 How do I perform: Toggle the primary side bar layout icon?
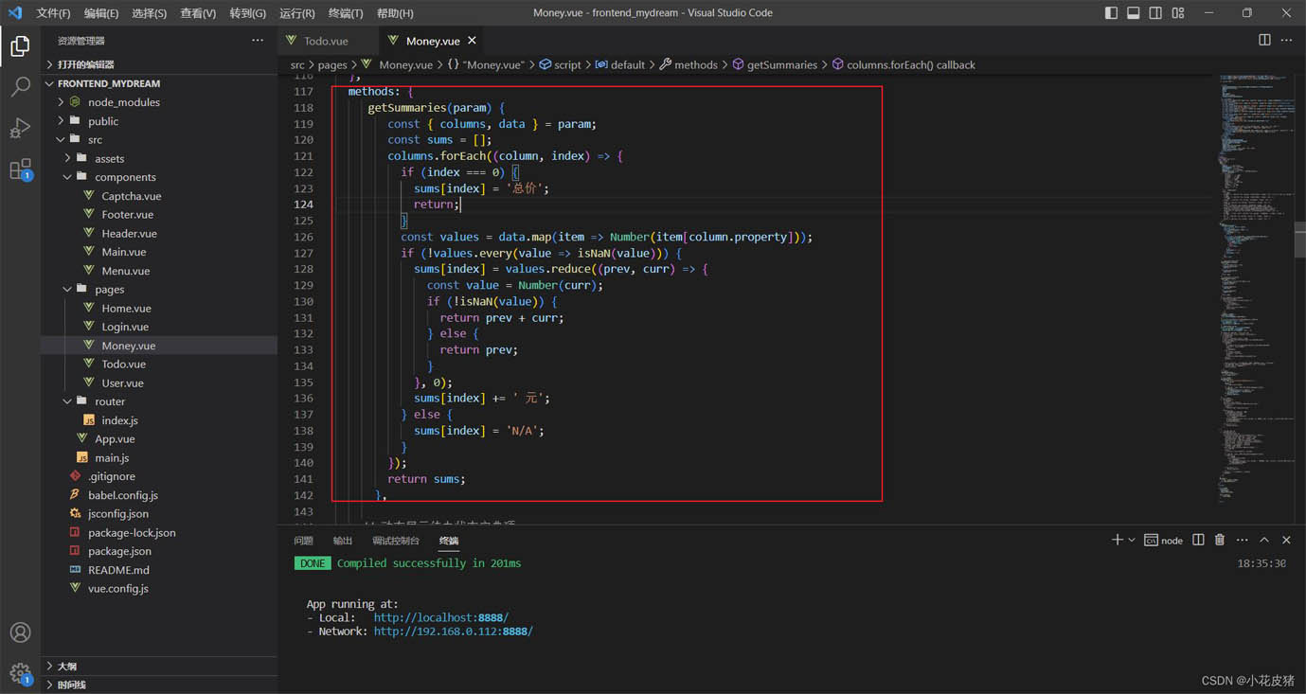click(x=1111, y=13)
